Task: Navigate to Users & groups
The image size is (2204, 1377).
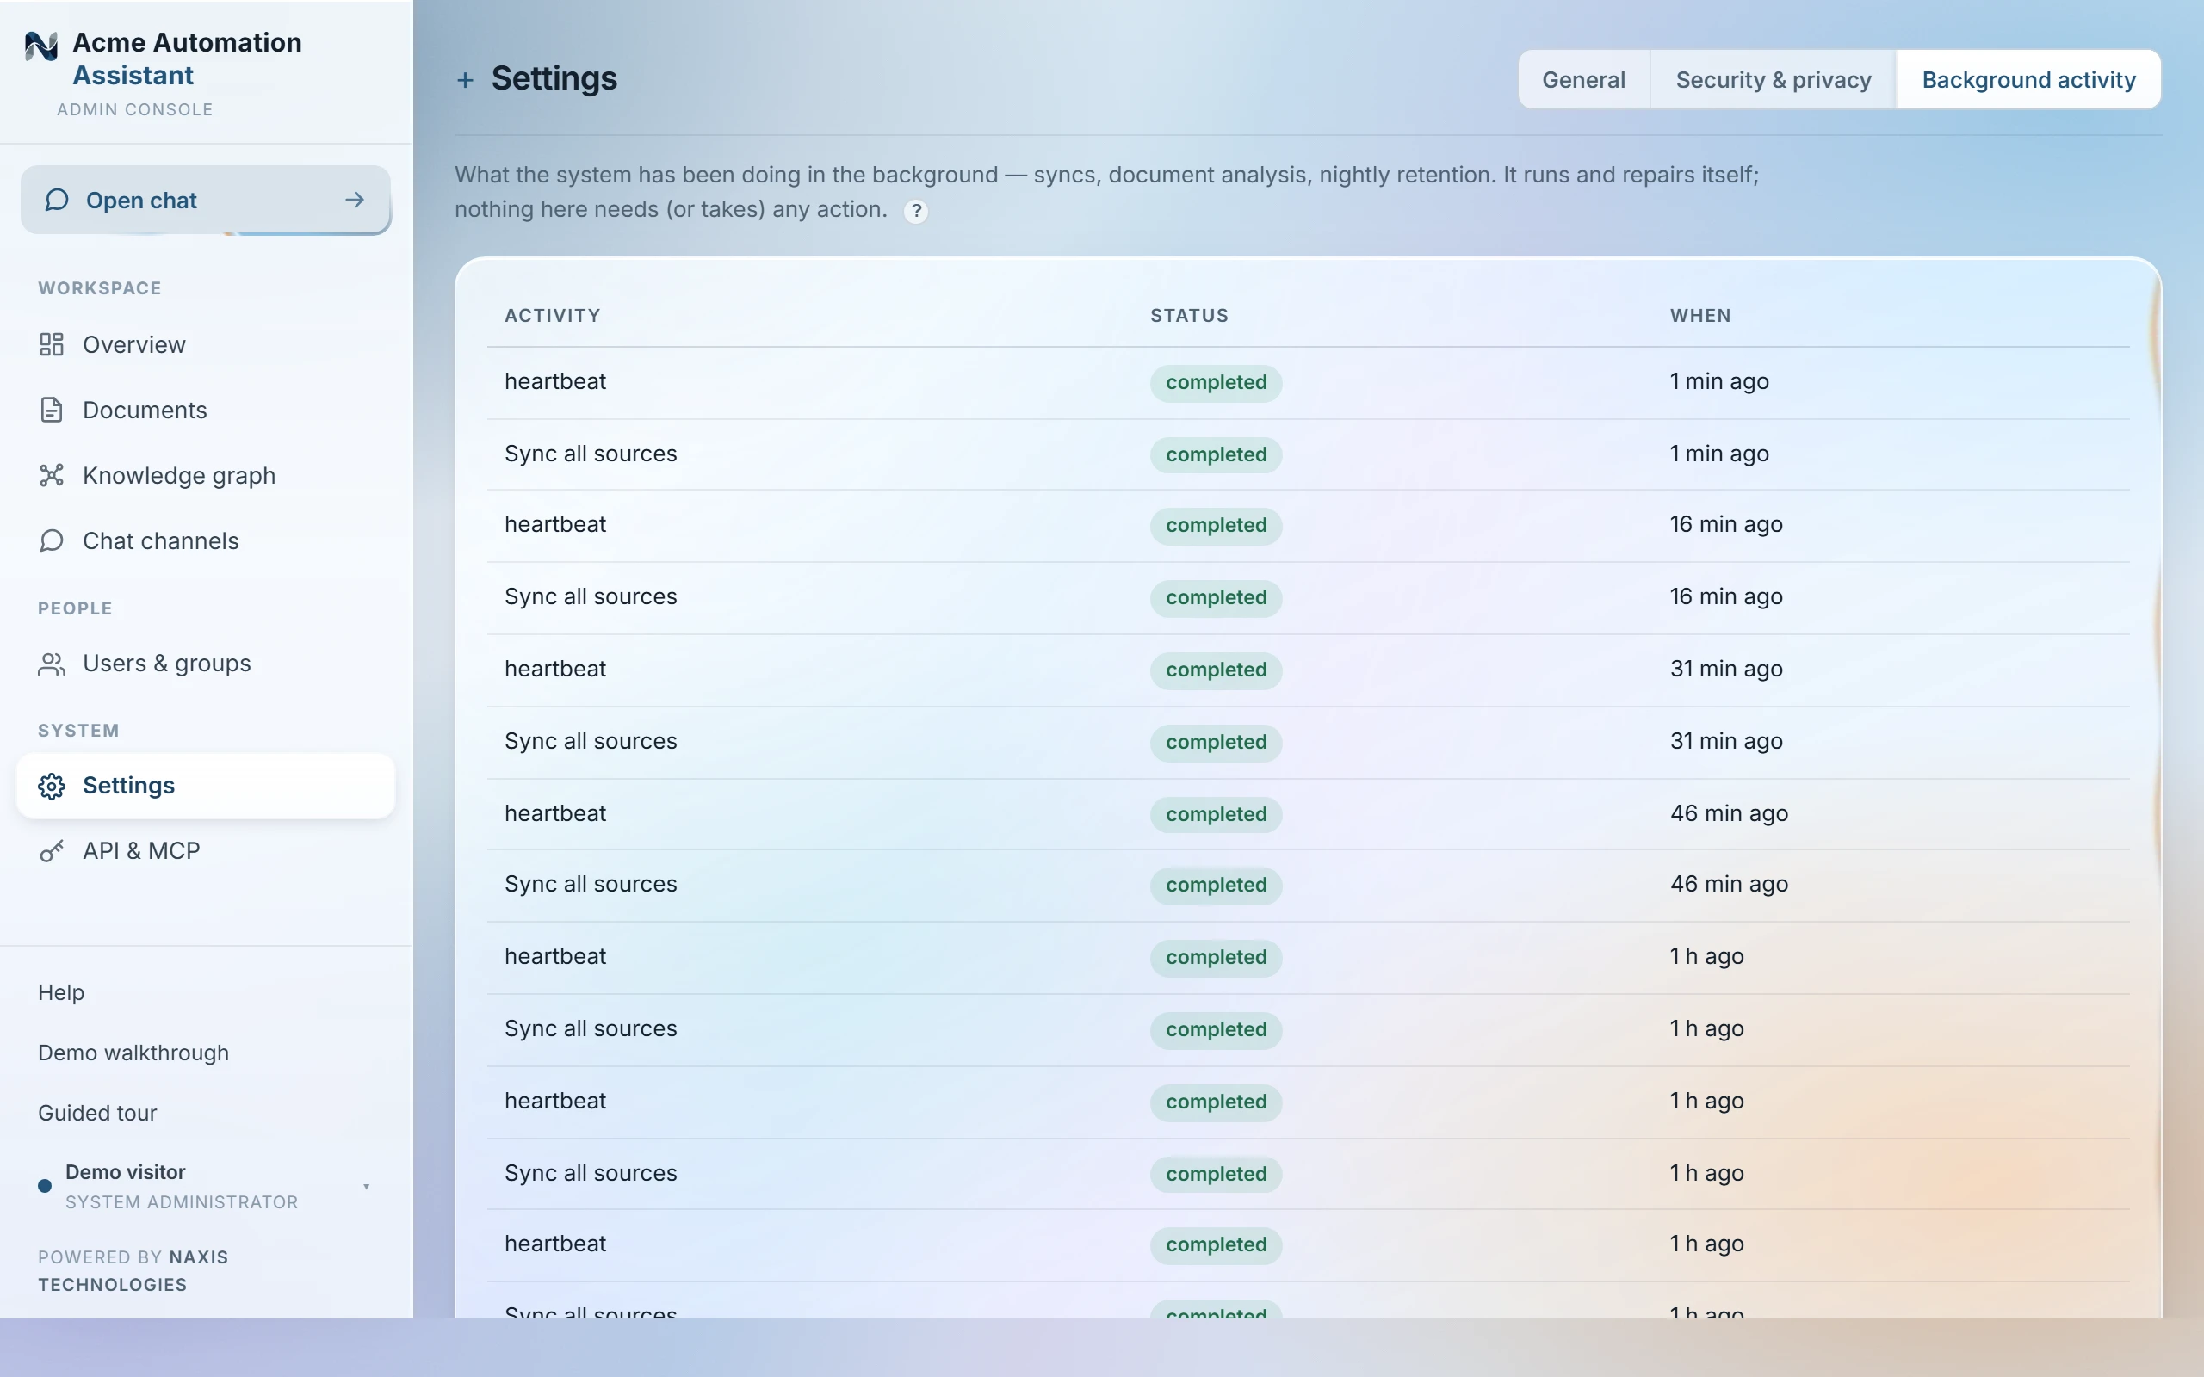Action: pos(205,664)
